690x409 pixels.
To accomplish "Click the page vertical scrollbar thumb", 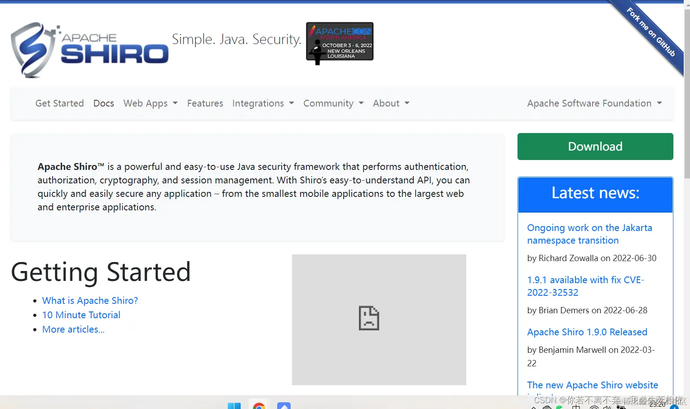I will [687, 94].
